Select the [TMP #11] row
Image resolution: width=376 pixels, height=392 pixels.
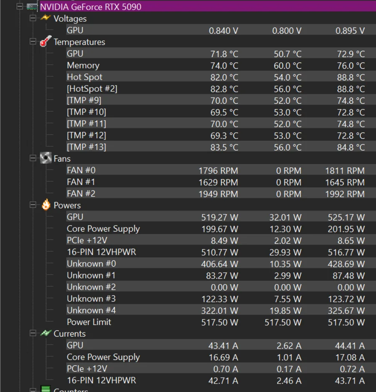(221, 123)
